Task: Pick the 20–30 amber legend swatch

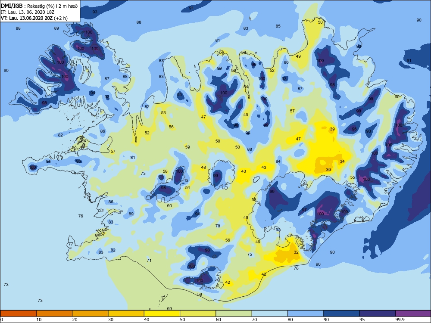Action: 90,314
